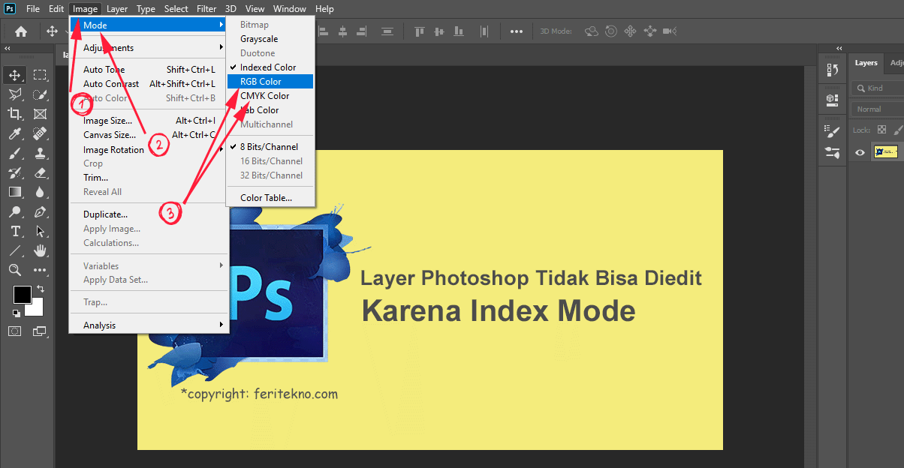Open Color Table... dialog
The height and width of the screenshot is (468, 904).
click(x=266, y=199)
